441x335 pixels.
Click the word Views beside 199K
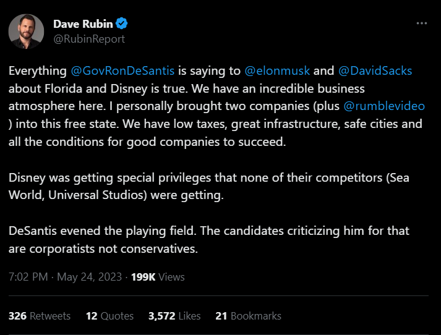pyautogui.click(x=171, y=277)
